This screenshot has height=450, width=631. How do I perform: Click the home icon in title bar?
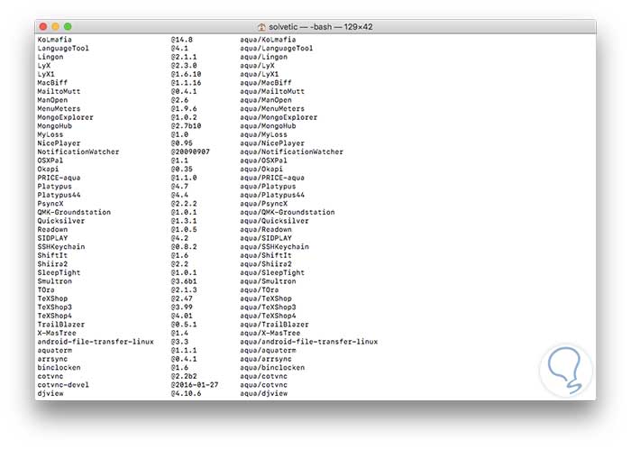(261, 27)
